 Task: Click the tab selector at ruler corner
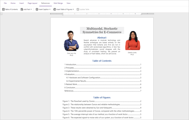click(x=1, y=14)
